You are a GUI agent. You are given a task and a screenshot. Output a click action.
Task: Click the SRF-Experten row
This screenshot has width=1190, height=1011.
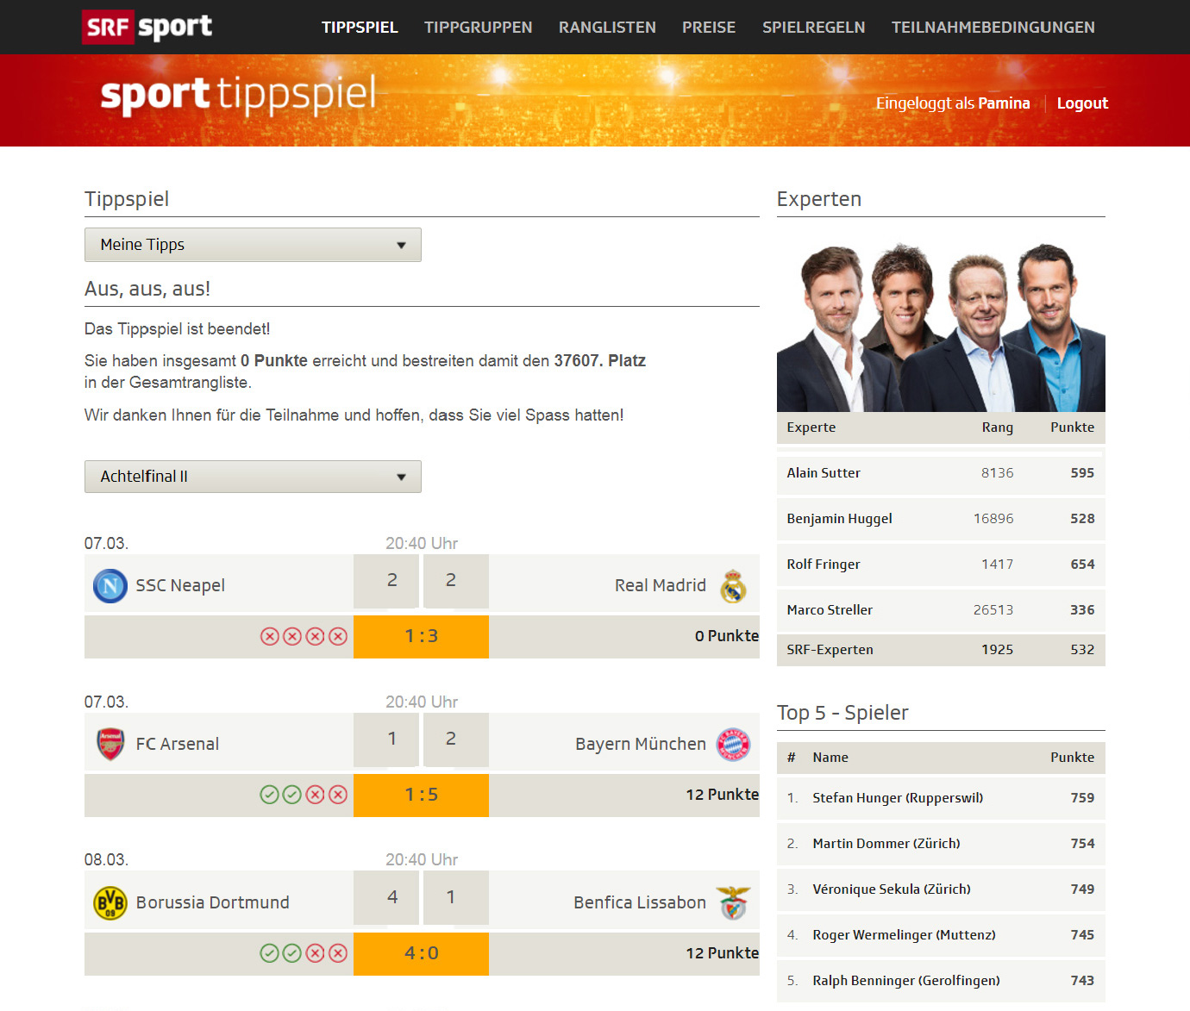pyautogui.click(x=941, y=650)
